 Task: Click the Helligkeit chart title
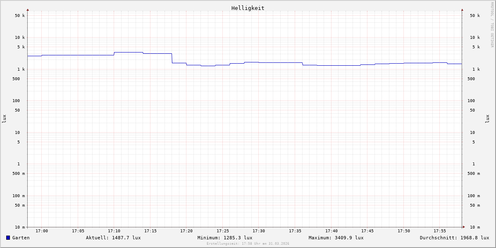pos(248,8)
